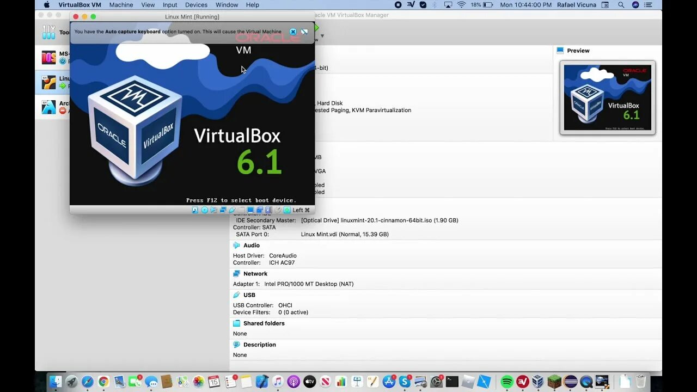The width and height of the screenshot is (697, 392).
Task: Open the Devices menu
Action: pos(196,5)
